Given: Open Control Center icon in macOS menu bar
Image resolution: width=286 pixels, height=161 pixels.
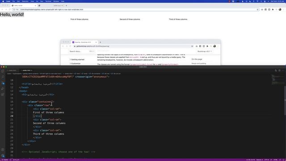Looking at the screenshot, I should pyautogui.click(x=265, y=1).
